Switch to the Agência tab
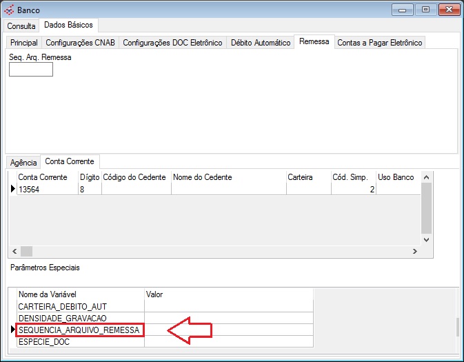The width and height of the screenshot is (464, 362). 23,163
